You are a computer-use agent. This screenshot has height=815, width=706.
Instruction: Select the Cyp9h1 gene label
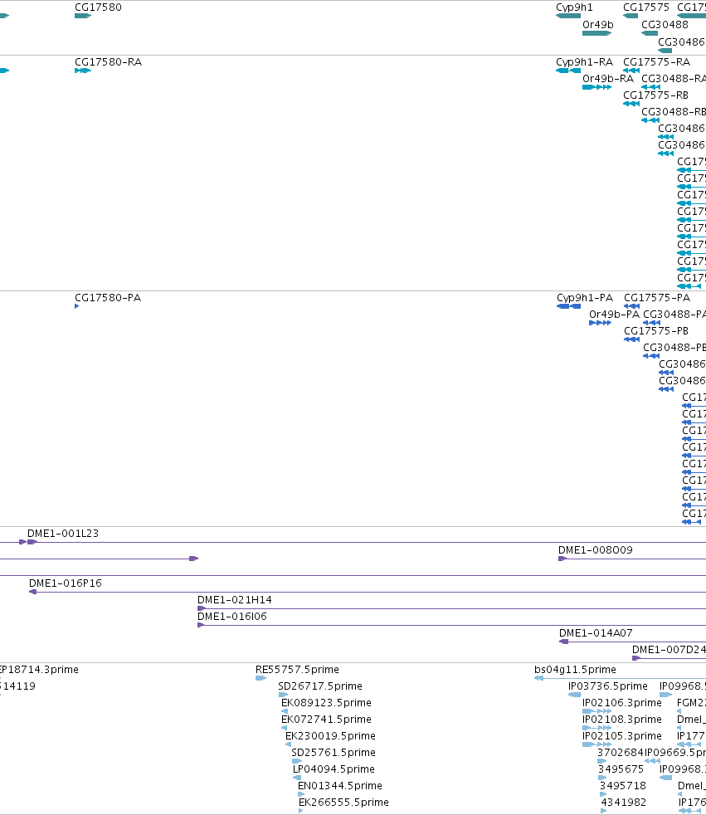point(574,7)
